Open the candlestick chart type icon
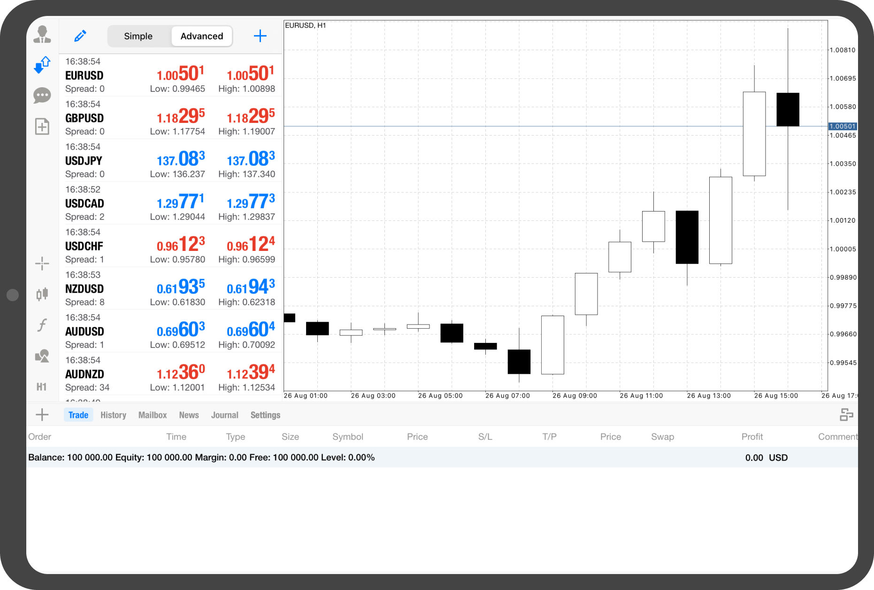The image size is (874, 590). pyautogui.click(x=42, y=294)
